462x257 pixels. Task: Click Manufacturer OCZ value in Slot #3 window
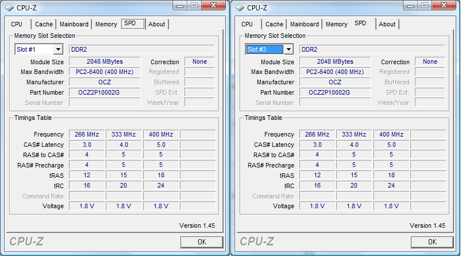(335, 83)
